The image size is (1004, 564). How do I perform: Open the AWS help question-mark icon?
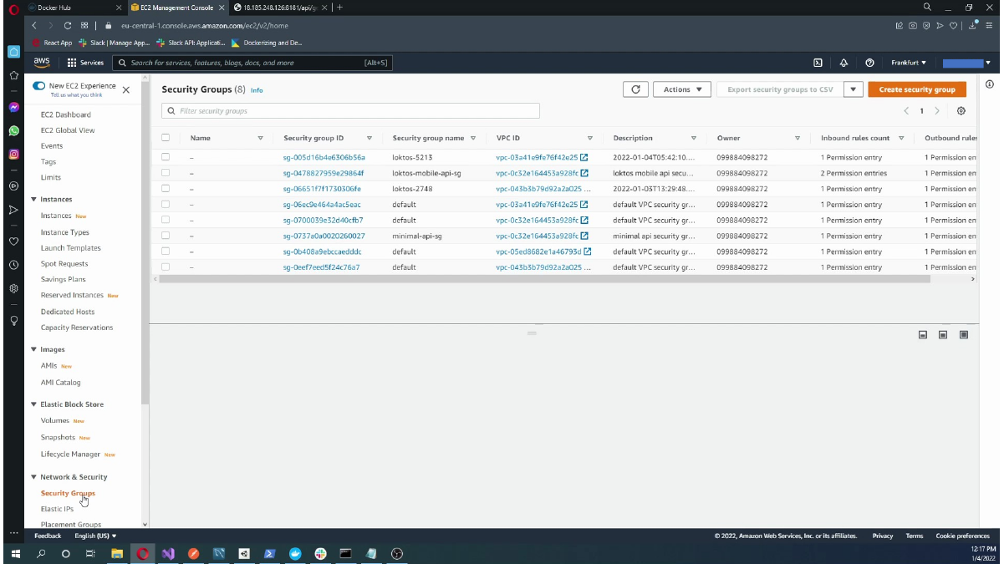click(x=870, y=63)
